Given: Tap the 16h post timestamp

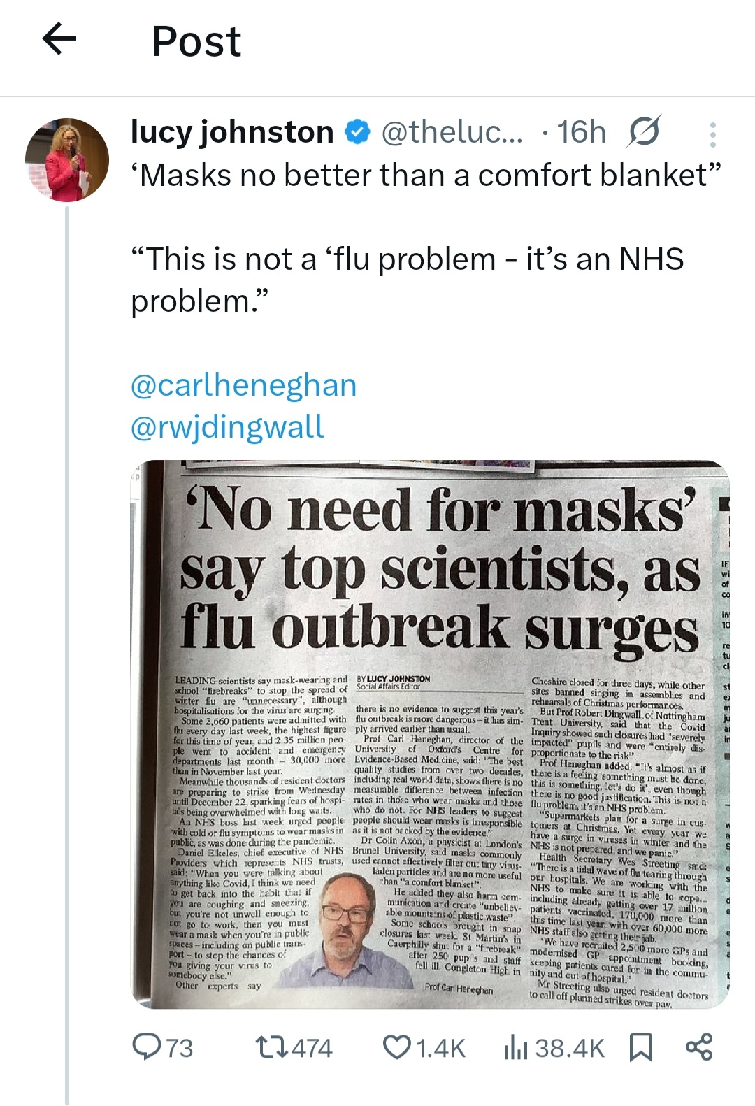Looking at the screenshot, I should point(582,132).
